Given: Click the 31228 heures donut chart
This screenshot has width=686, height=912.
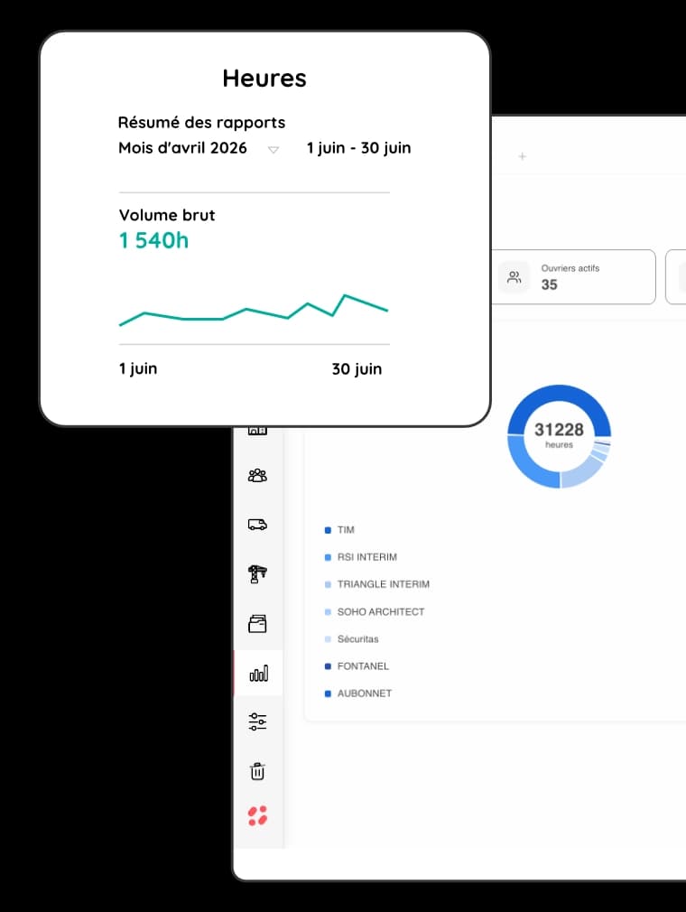Looking at the screenshot, I should (x=559, y=435).
